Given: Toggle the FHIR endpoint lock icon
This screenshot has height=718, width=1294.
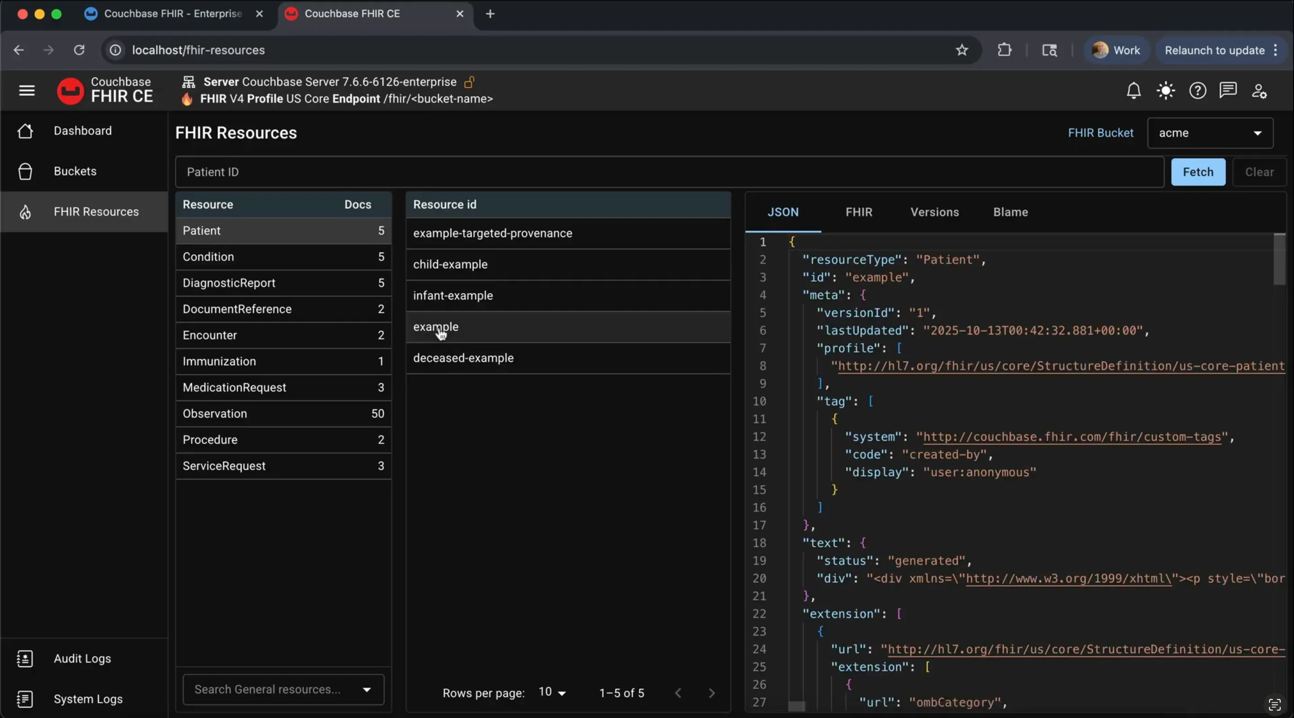Looking at the screenshot, I should coord(470,82).
